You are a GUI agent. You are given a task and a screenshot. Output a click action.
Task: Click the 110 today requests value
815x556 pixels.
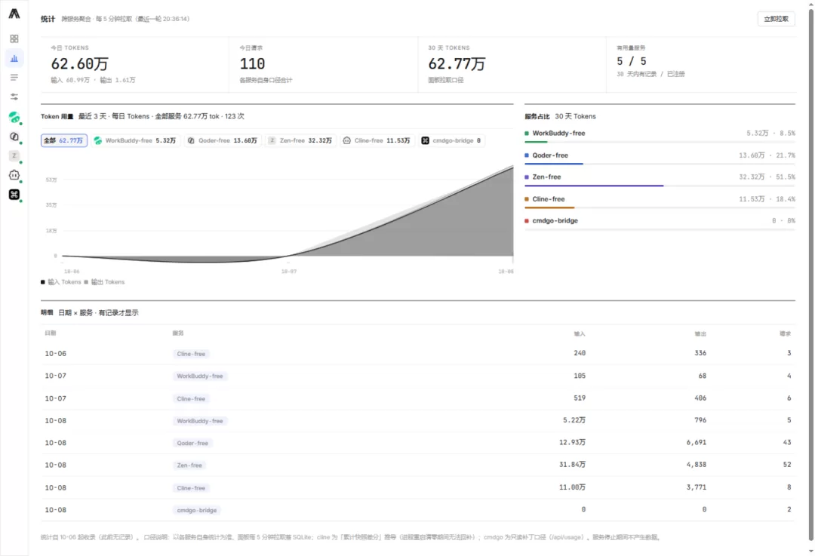253,64
